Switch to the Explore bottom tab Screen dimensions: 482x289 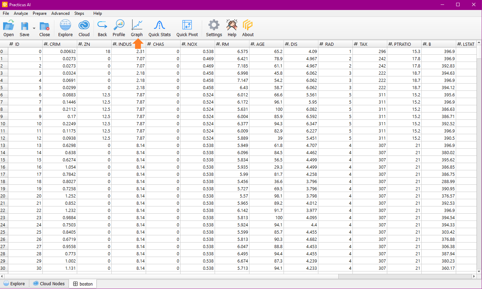(14, 284)
